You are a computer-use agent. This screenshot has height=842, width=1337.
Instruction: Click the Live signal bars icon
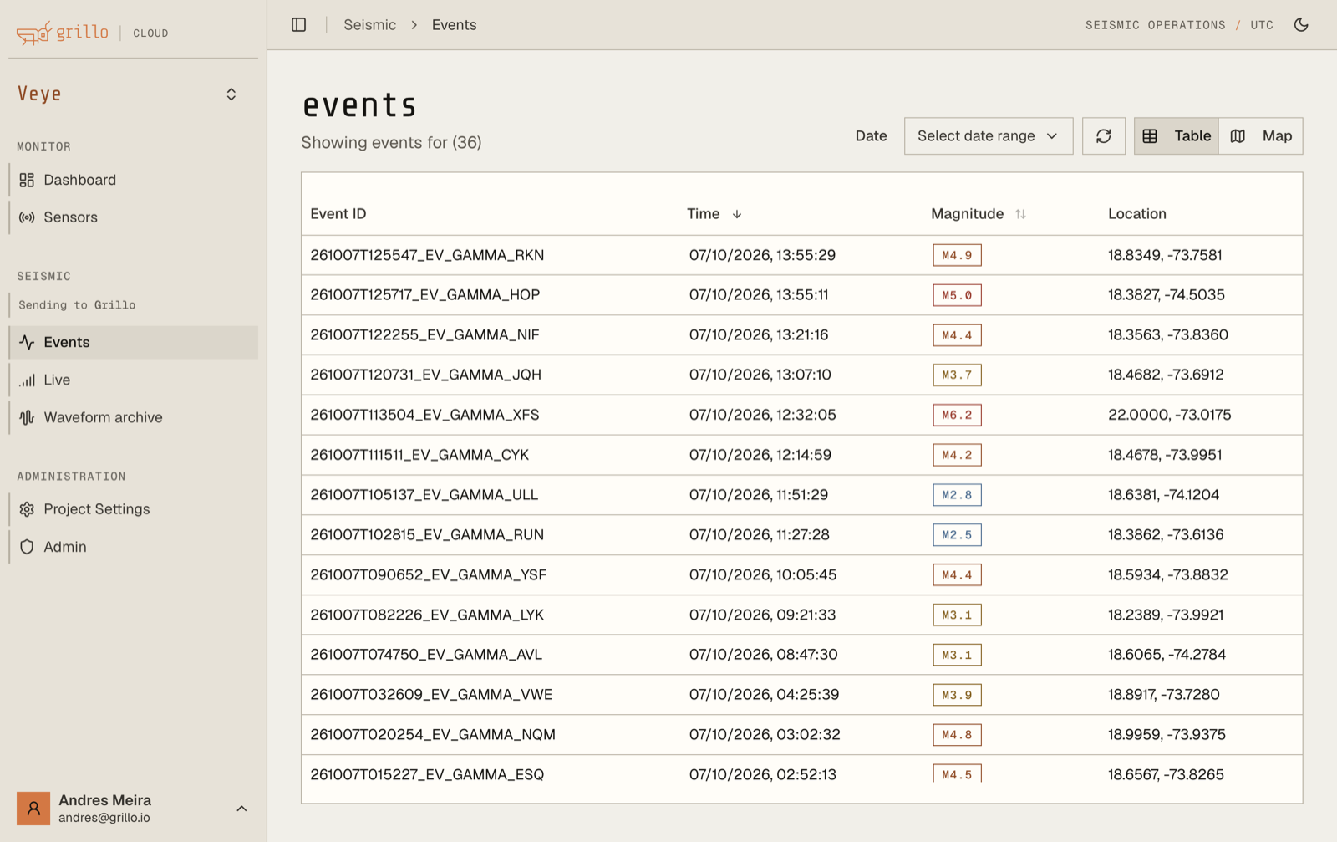click(x=27, y=380)
